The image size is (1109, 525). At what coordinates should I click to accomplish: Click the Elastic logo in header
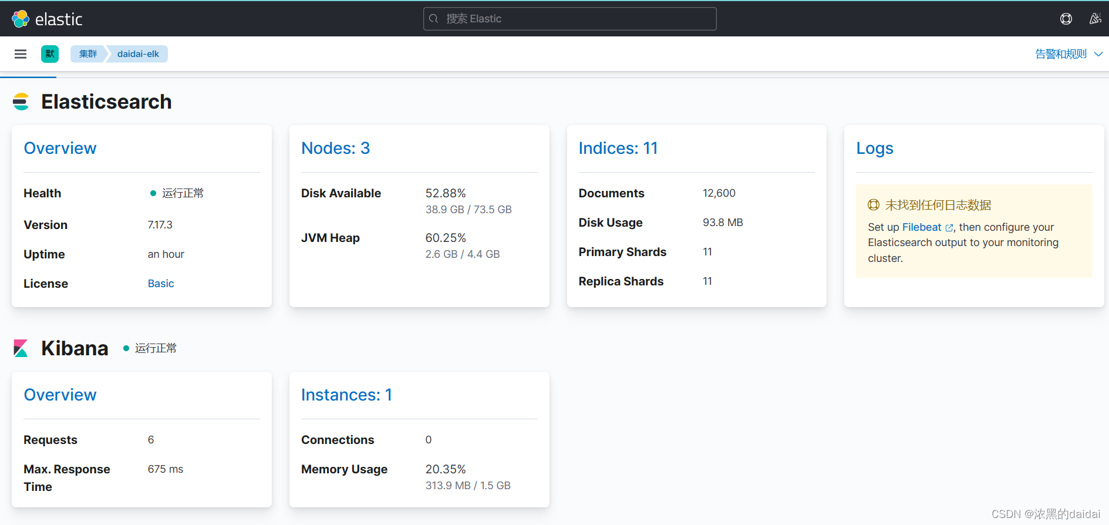click(x=47, y=19)
